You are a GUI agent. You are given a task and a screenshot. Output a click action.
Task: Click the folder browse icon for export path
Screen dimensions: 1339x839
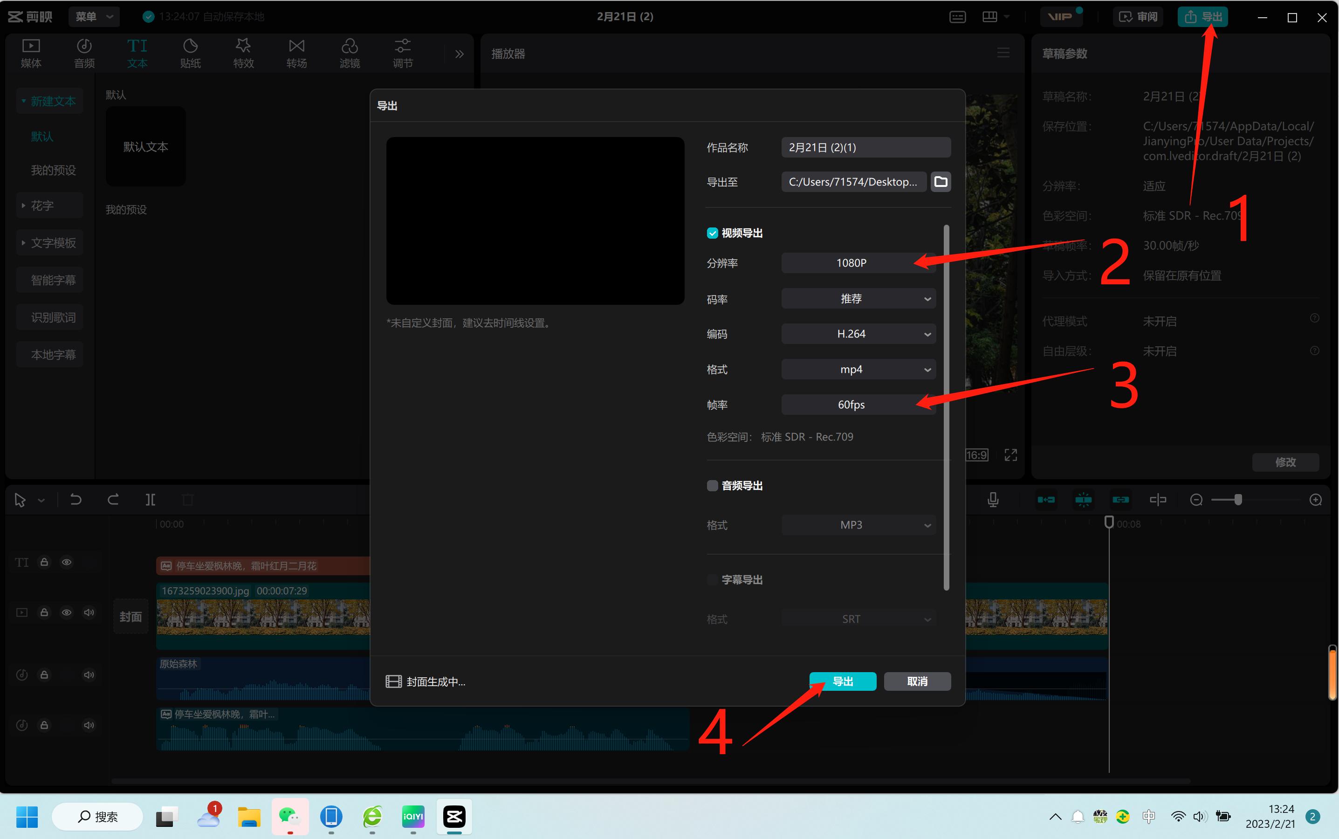[x=940, y=181]
